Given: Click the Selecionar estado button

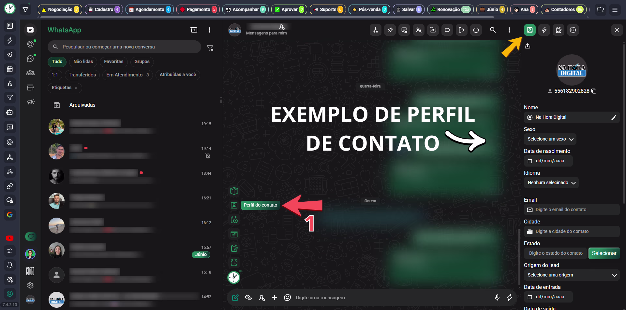Looking at the screenshot, I should tap(604, 253).
